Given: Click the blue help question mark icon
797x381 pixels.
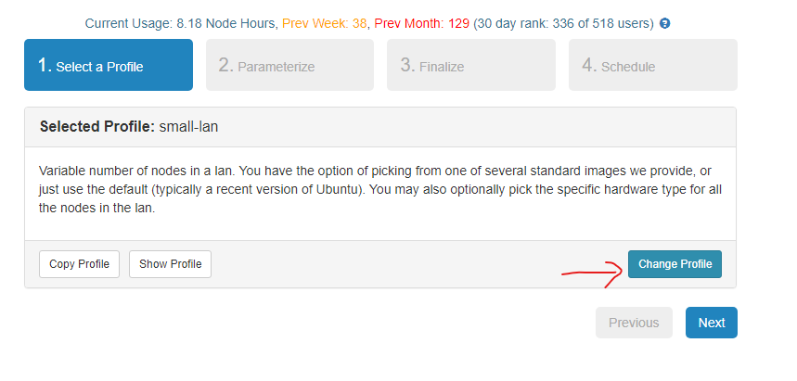Looking at the screenshot, I should click(x=664, y=23).
